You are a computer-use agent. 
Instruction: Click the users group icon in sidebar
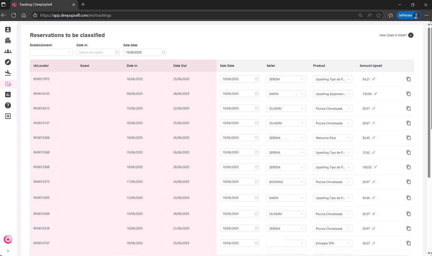coord(8,51)
